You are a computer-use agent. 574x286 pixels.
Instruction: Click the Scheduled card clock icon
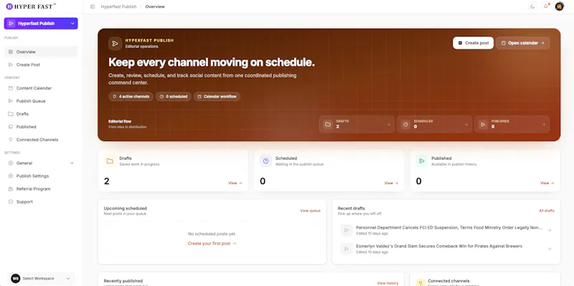265,161
